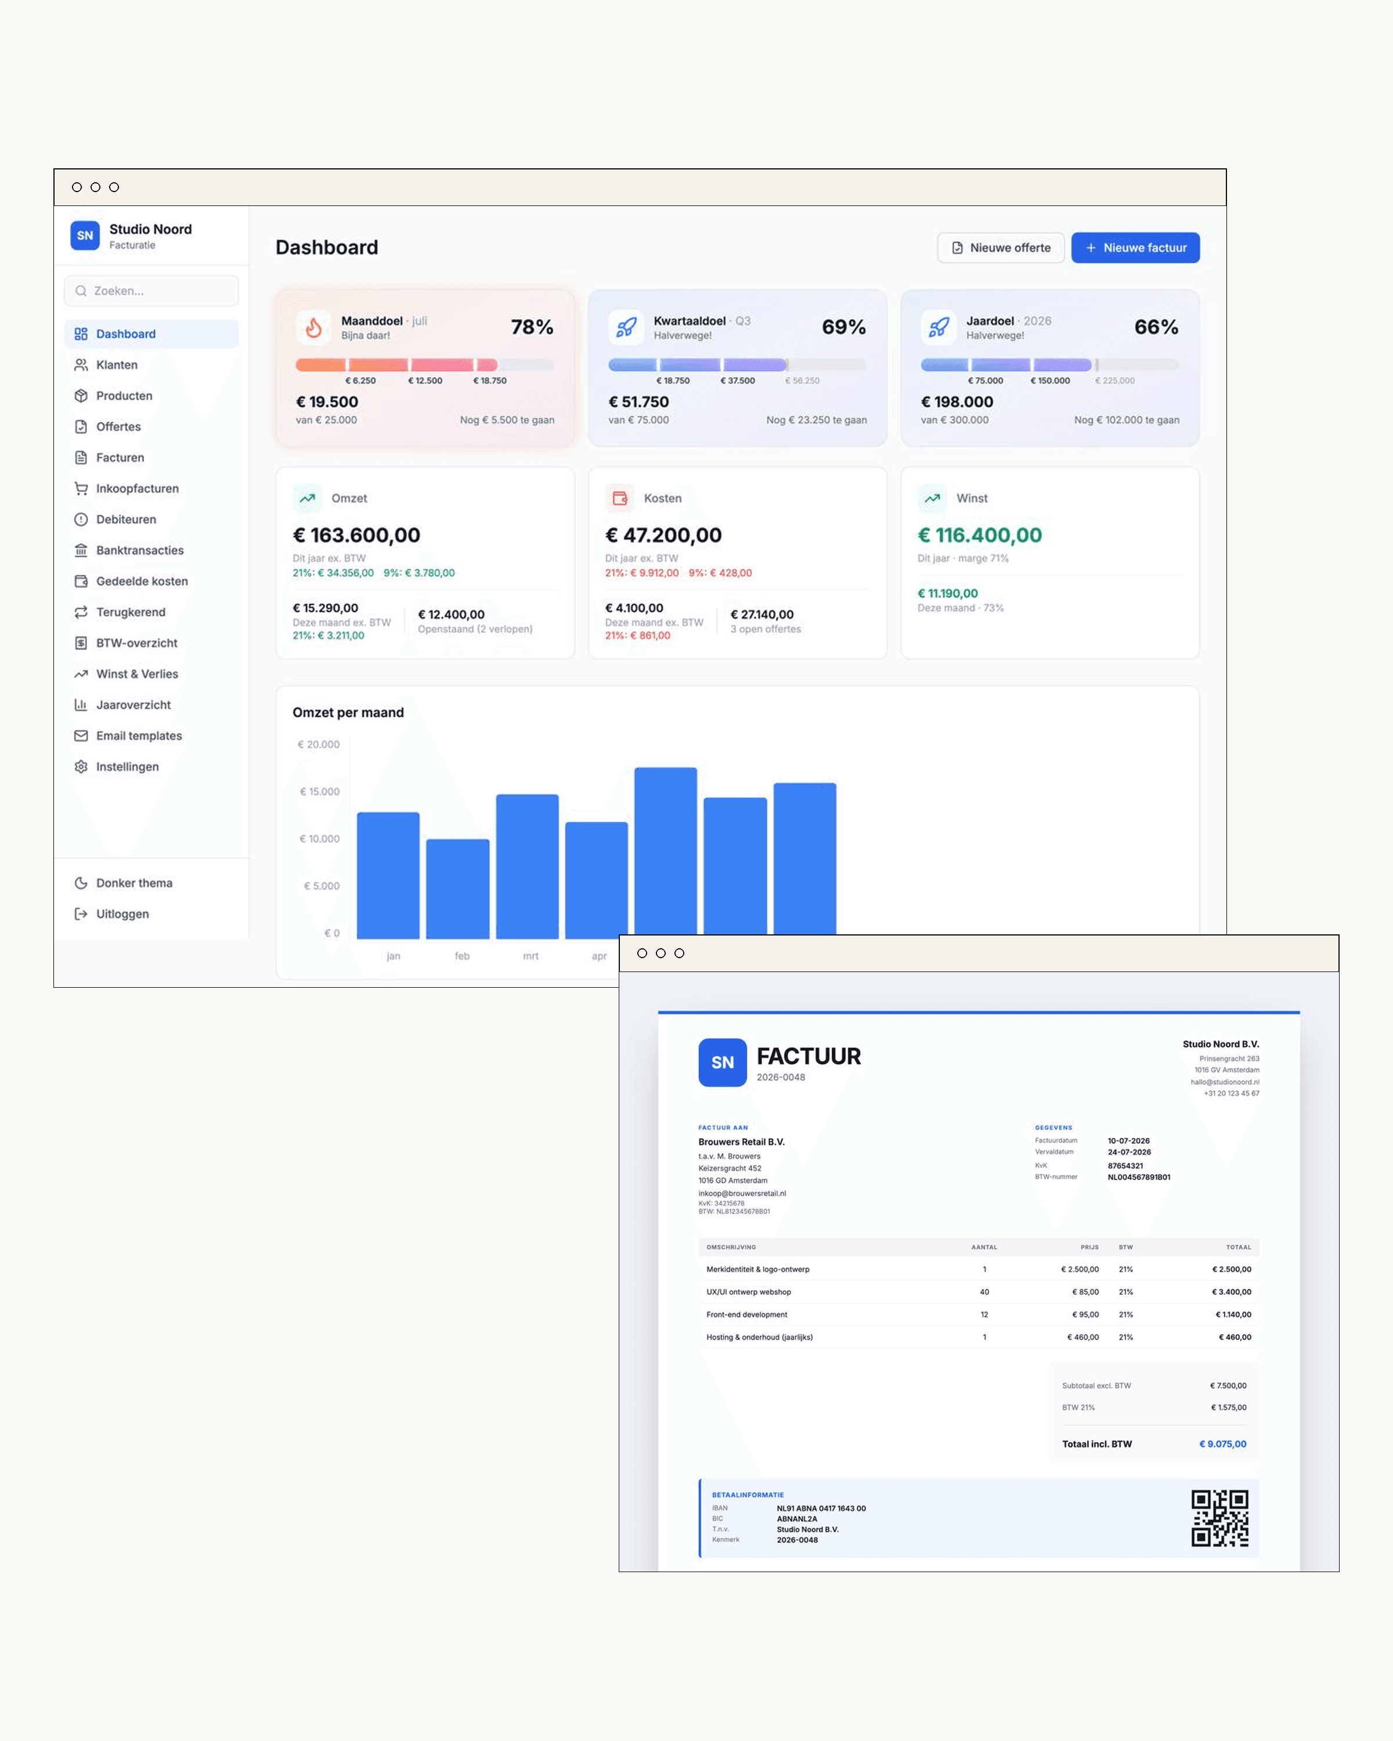Click the flame icon on Maanddoel card
1393x1741 pixels.
click(x=313, y=327)
